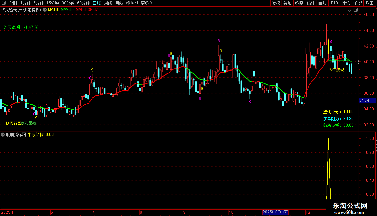Screen dimensions: 377x216
Task: Click the yellow signal candlestick near 42.00
Action: 328,47
